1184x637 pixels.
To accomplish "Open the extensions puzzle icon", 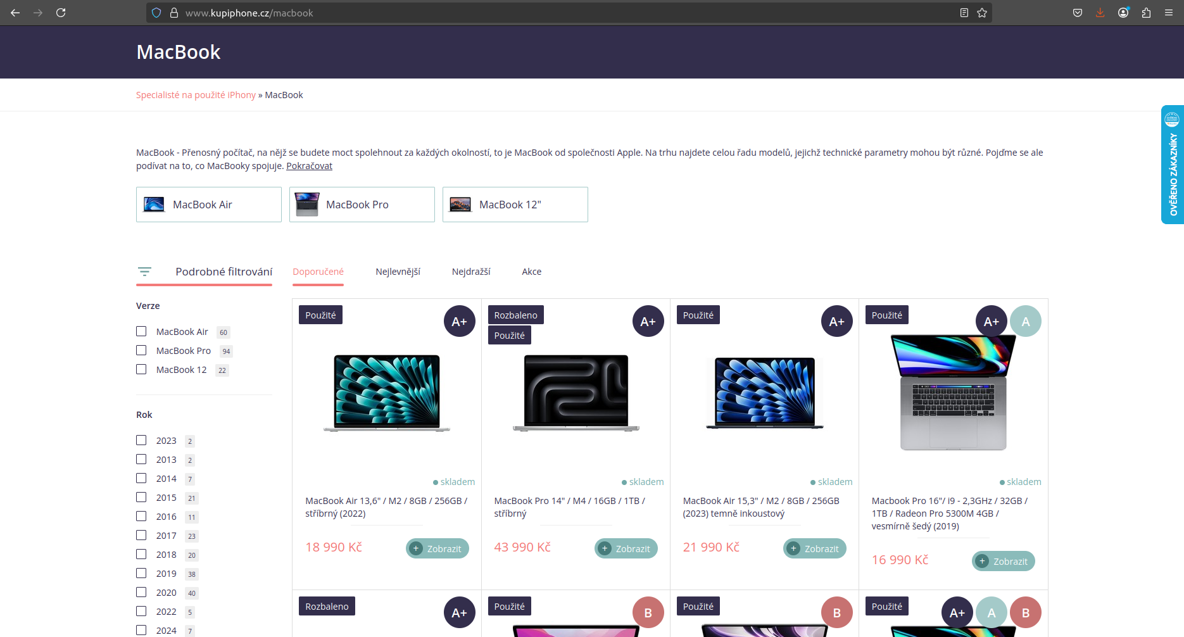I will (1146, 13).
